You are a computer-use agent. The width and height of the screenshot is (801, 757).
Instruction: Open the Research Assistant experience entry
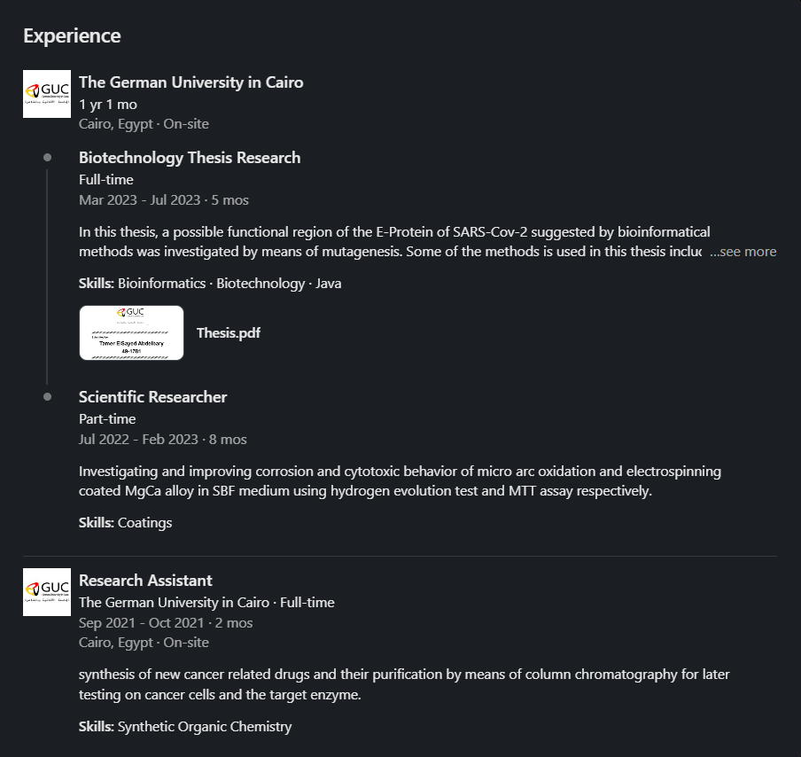pyautogui.click(x=145, y=580)
